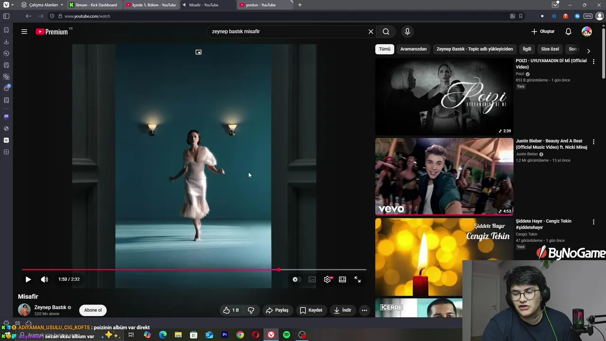Enter fullscreen in the video player
This screenshot has height=341, width=606.
coord(357,279)
